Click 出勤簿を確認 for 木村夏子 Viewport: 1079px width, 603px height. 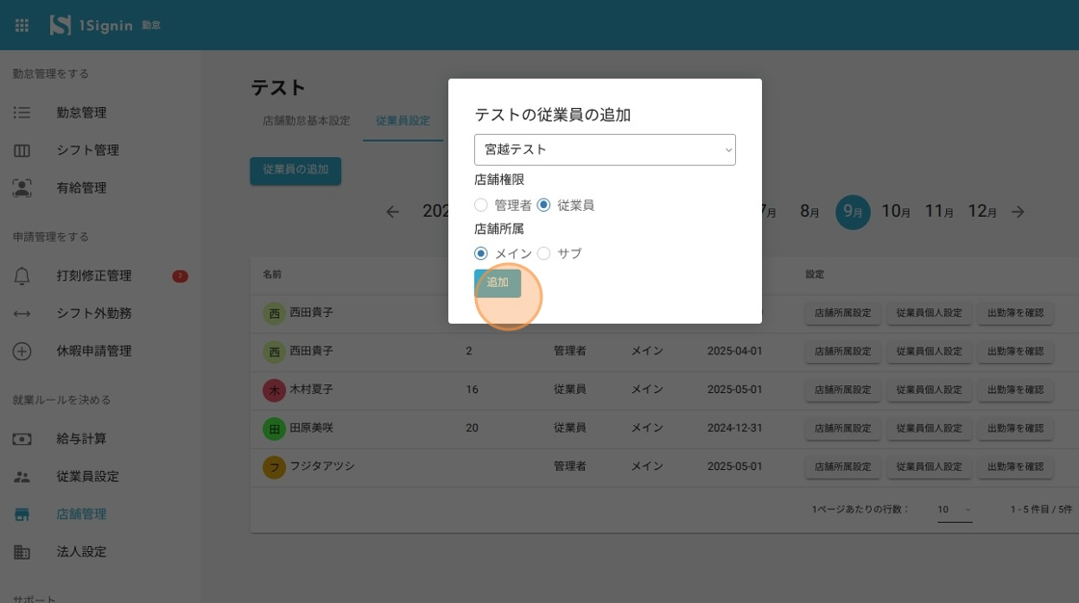1015,389
